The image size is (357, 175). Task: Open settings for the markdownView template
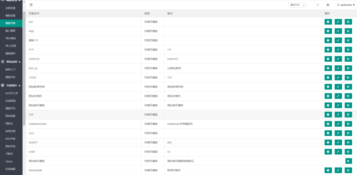328,124
